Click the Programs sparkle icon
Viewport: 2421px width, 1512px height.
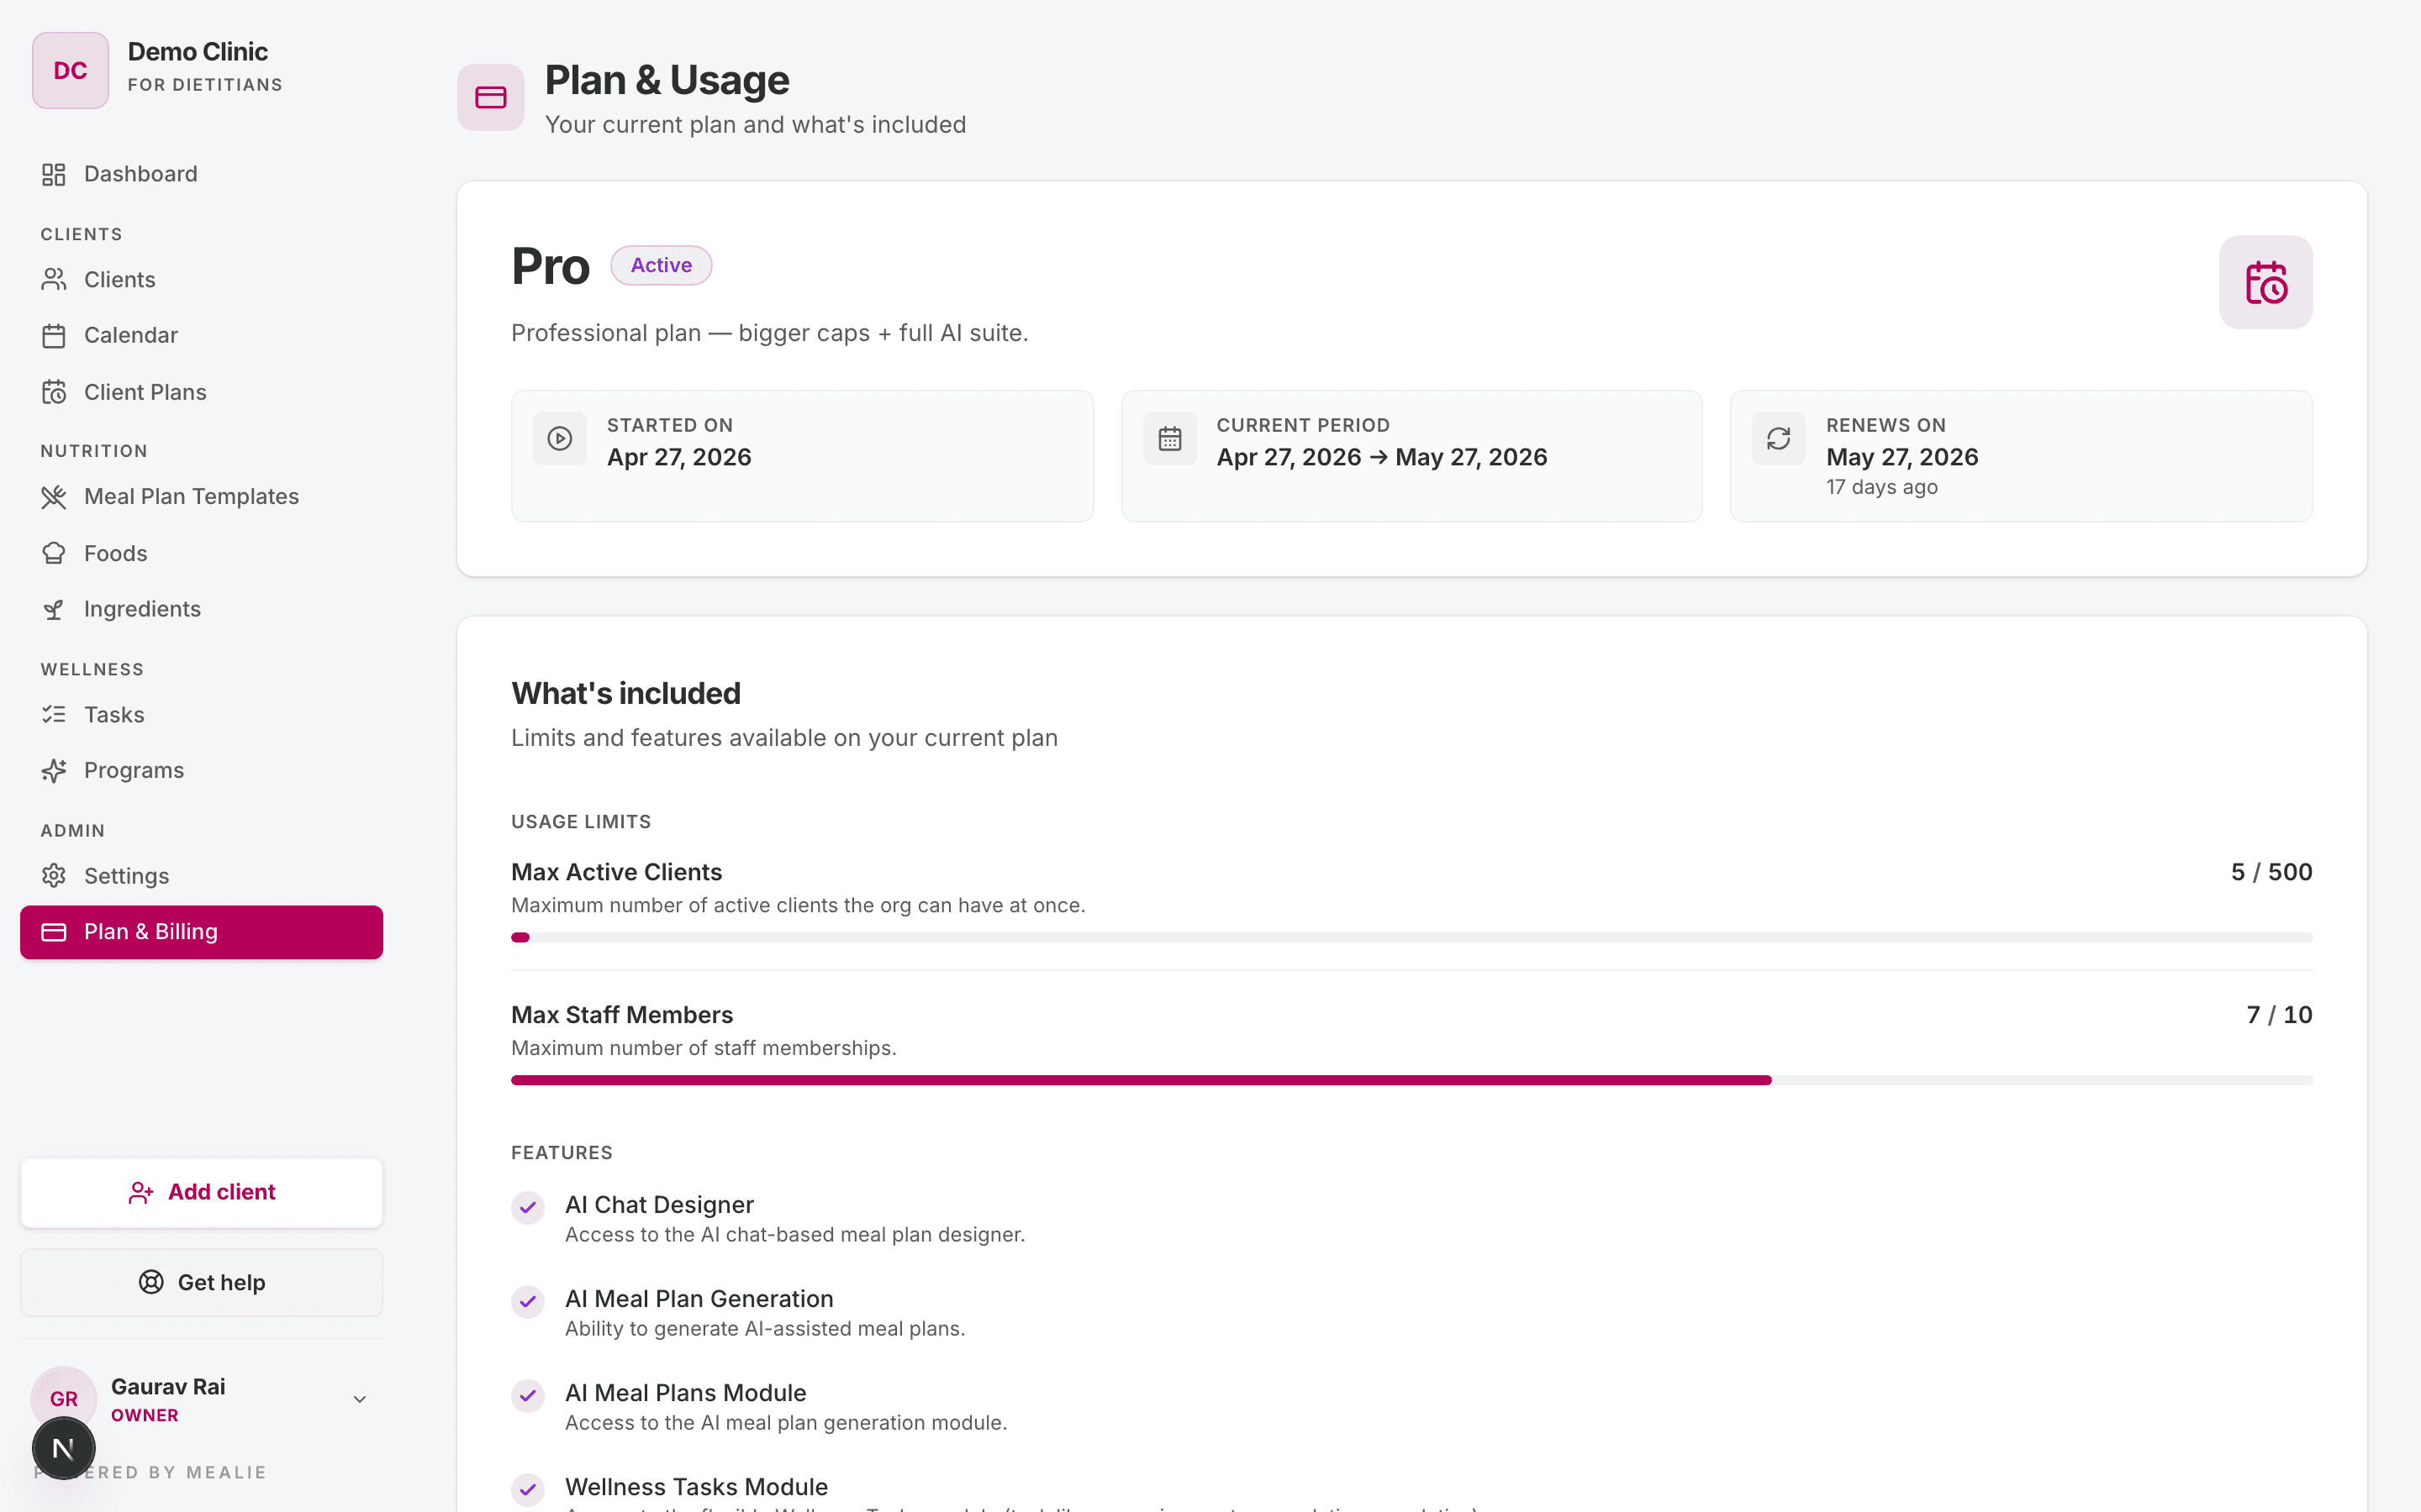tap(54, 771)
